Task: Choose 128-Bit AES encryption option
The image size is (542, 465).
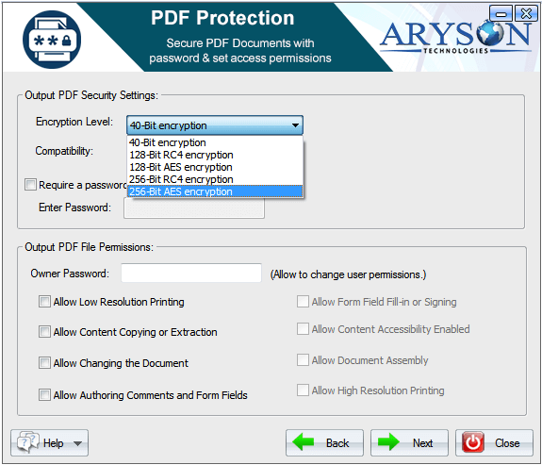Action: point(215,167)
